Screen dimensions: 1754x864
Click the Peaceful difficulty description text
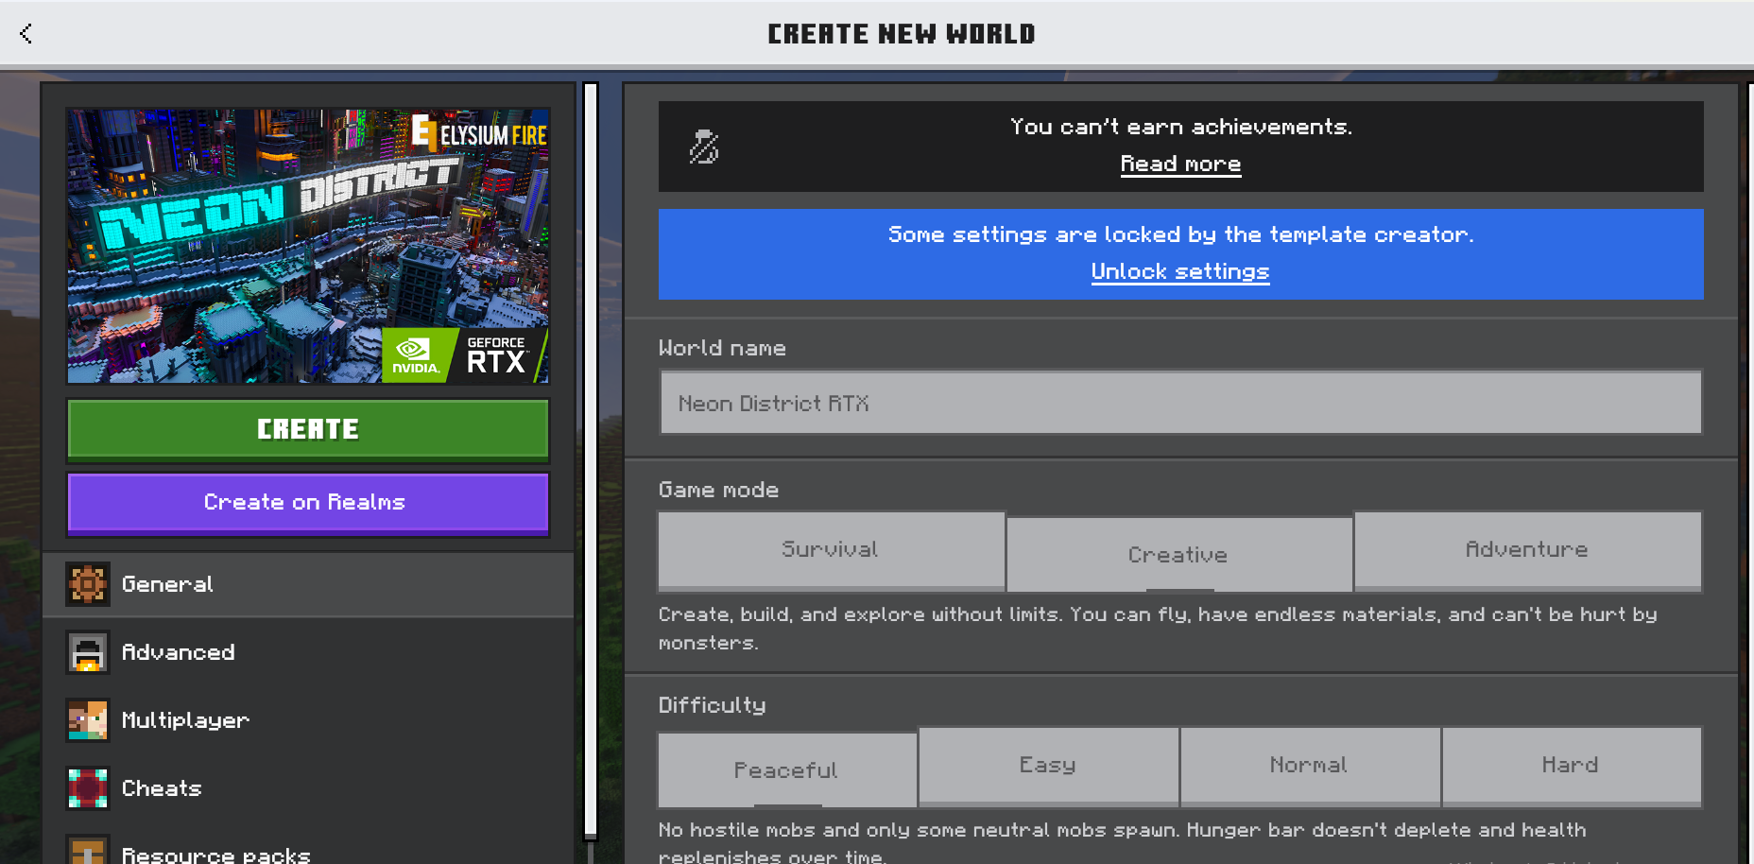tap(1123, 841)
